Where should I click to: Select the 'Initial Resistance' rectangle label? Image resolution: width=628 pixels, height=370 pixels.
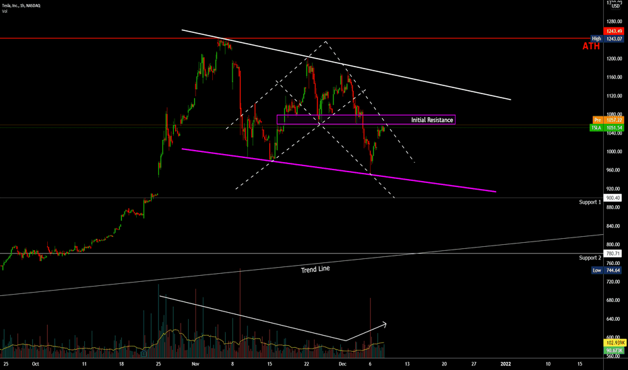pos(432,120)
